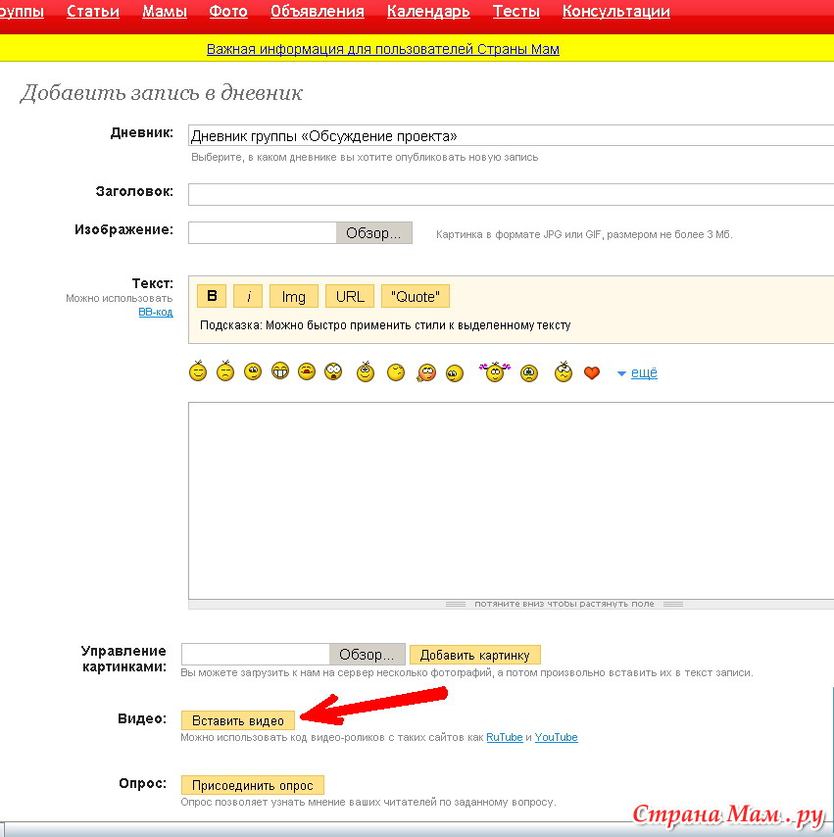The width and height of the screenshot is (834, 837).
Task: Click the Присоединить опрос button
Action: 252,785
